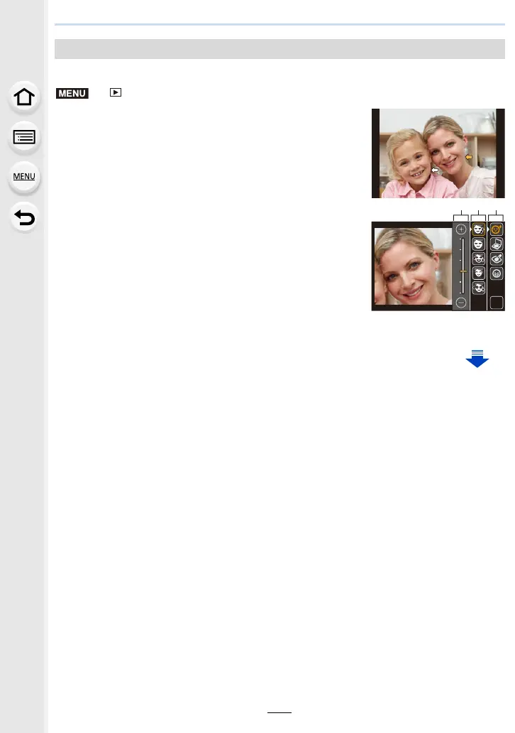Select the round smile icon
The height and width of the screenshot is (733, 515).
click(x=497, y=273)
